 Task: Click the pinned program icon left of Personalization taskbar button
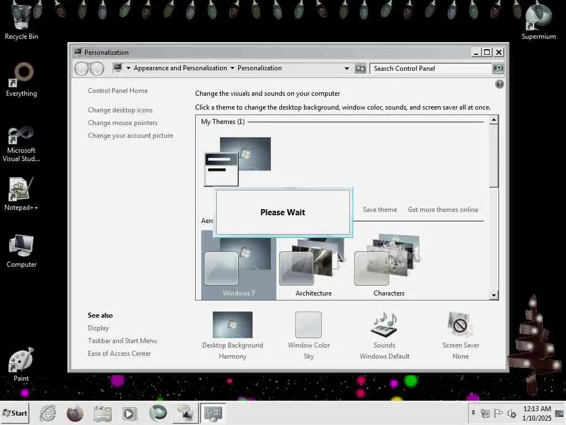(x=186, y=413)
